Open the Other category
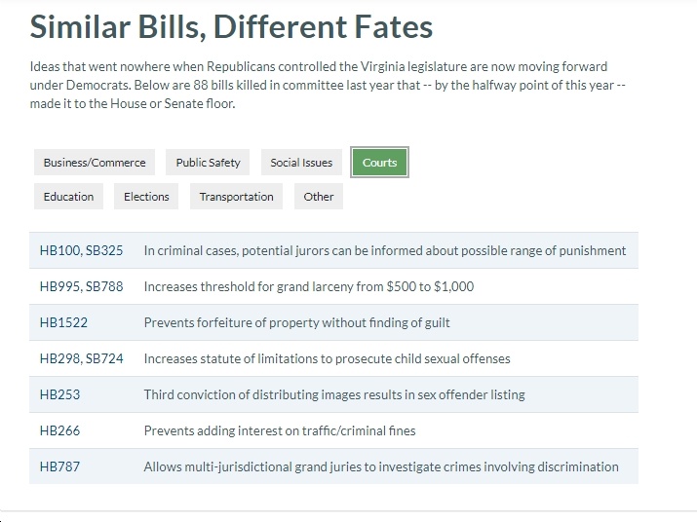This screenshot has height=522, width=697. point(318,197)
